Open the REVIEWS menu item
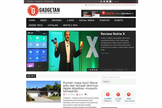162x108 pixels. click(x=57, y=20)
